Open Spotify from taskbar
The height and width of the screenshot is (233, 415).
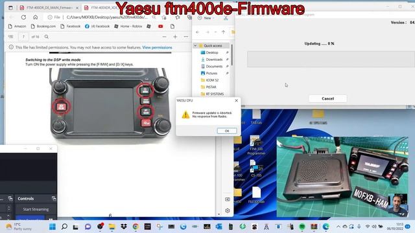pos(302,227)
